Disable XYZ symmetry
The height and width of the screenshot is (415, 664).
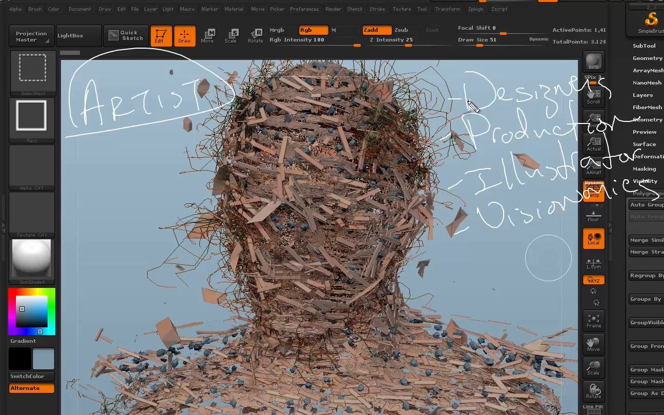[x=593, y=280]
